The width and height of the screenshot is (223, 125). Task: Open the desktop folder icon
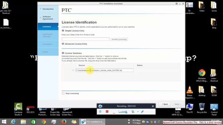[x=202, y=91]
